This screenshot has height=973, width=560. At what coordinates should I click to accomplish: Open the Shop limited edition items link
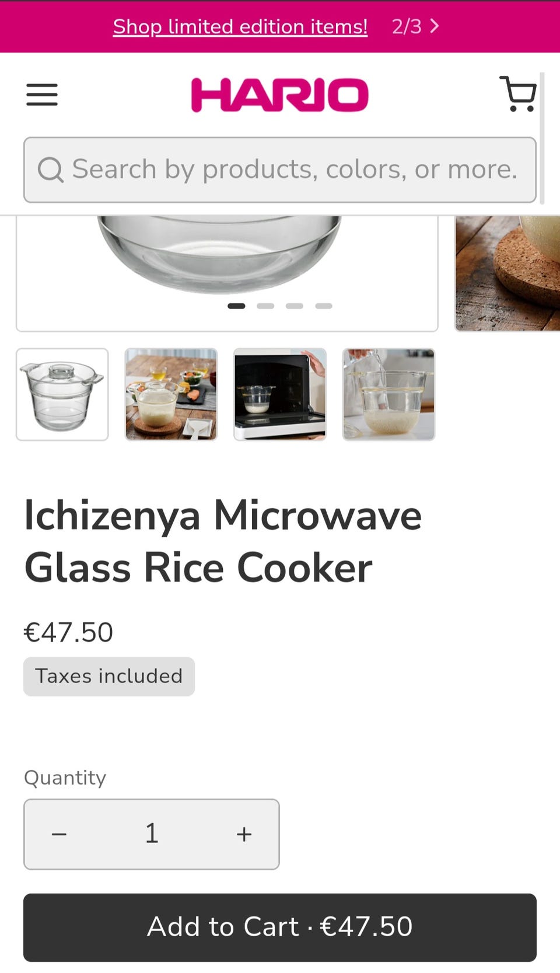pyautogui.click(x=240, y=26)
